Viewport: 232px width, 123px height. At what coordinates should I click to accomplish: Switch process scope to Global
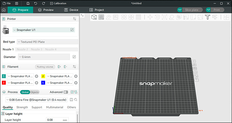click(x=25, y=92)
